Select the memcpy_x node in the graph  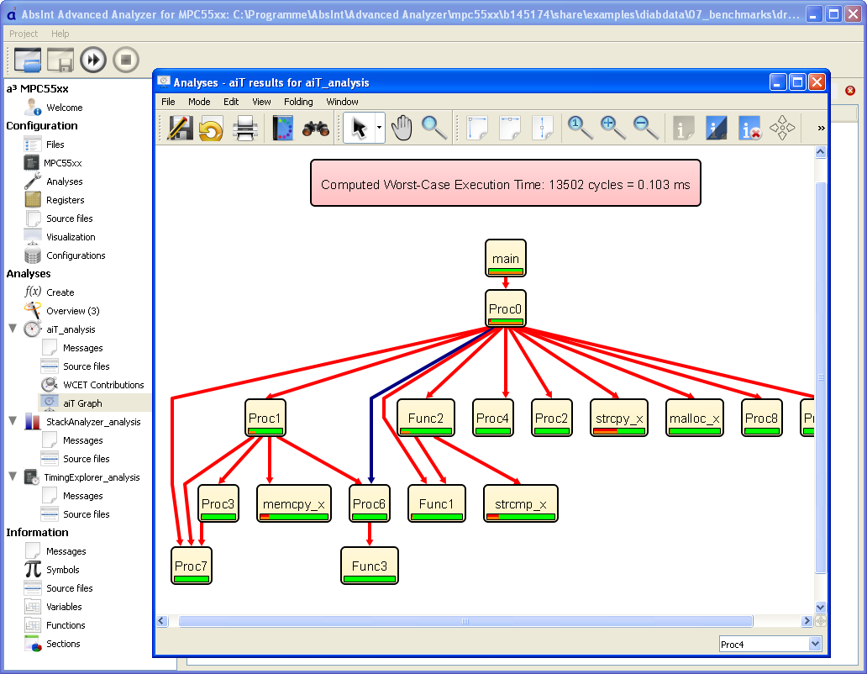pos(293,503)
